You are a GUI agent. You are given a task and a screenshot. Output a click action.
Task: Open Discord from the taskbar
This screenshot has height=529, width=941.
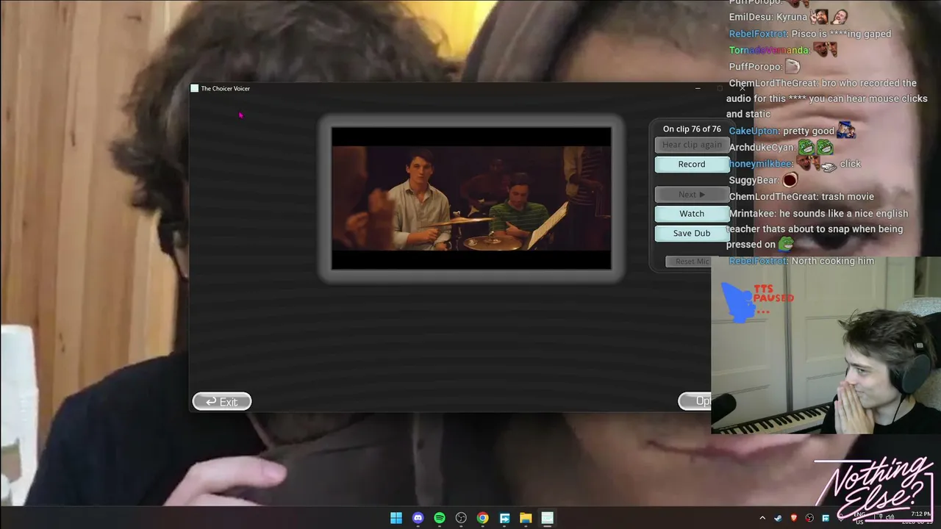[x=418, y=518]
